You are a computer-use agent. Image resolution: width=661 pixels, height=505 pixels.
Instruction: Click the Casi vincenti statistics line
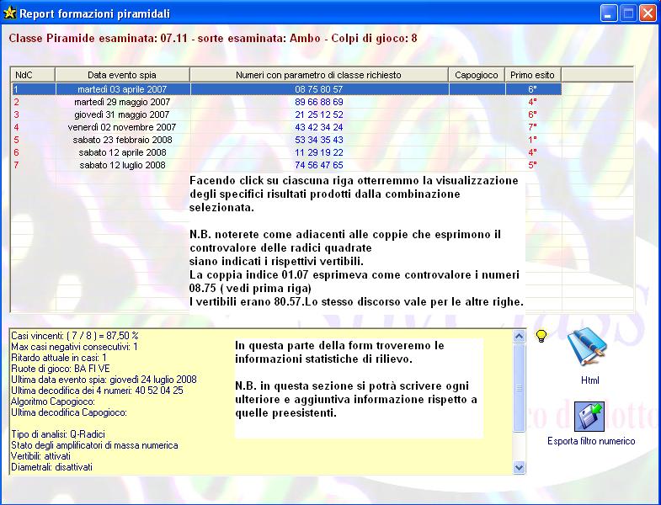click(75, 336)
